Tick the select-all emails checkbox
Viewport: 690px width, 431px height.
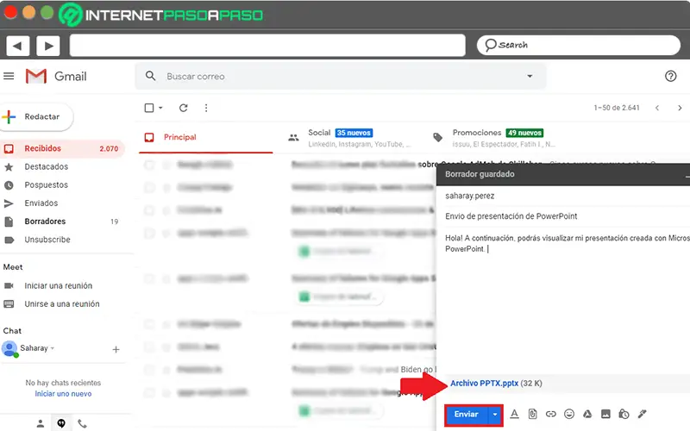click(149, 108)
